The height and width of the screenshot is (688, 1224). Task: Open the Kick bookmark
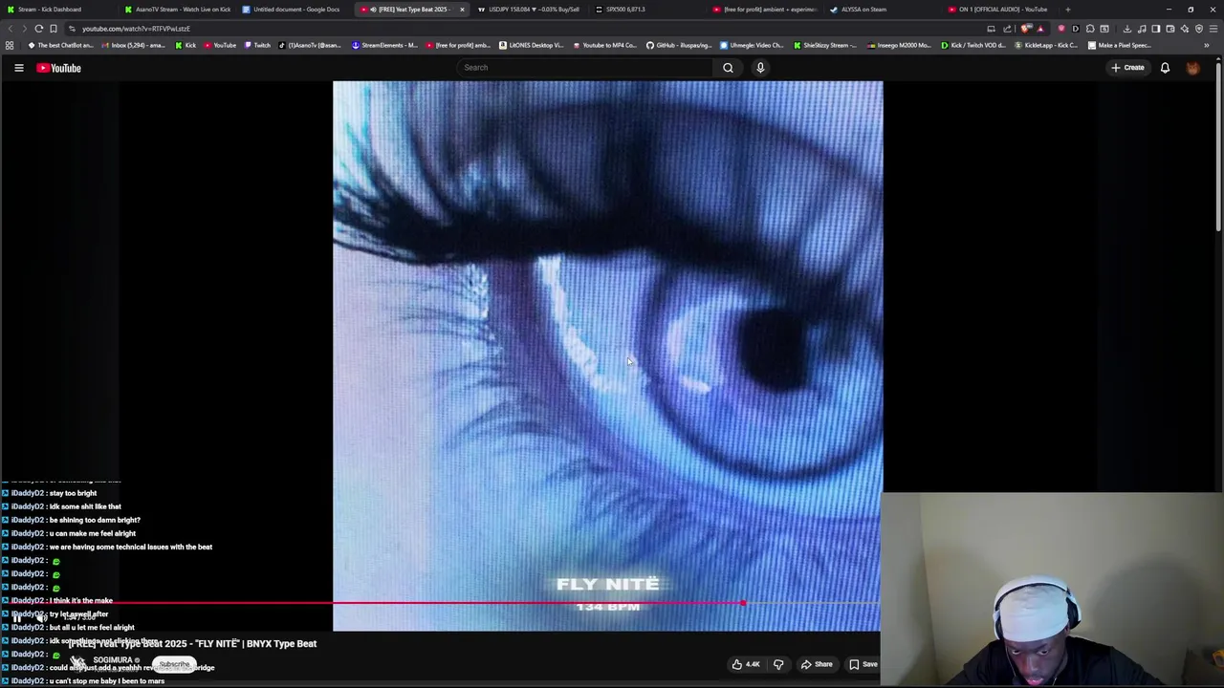(186, 45)
